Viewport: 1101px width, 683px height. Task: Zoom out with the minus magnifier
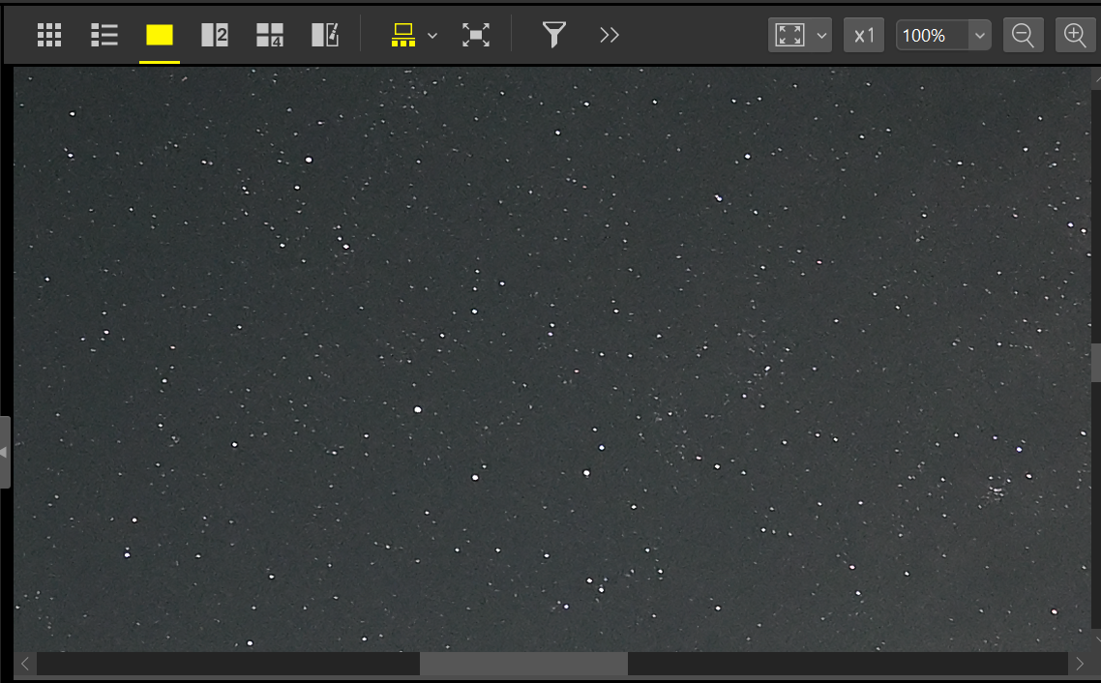click(1023, 36)
